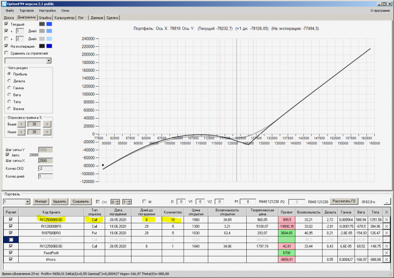Click the Текущий dark gray swatch
This screenshot has height=278, width=394.
coord(42,24)
